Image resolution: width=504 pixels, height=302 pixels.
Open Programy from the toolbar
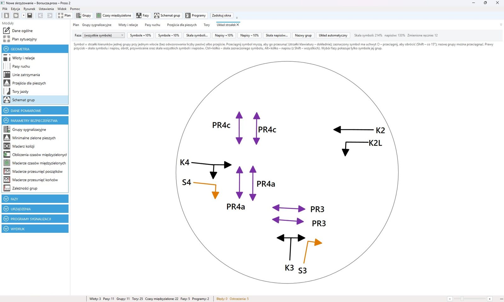tap(196, 15)
